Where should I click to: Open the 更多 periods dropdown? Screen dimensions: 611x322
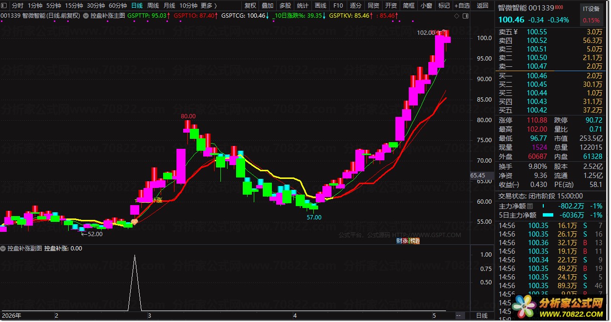pyautogui.click(x=208, y=6)
